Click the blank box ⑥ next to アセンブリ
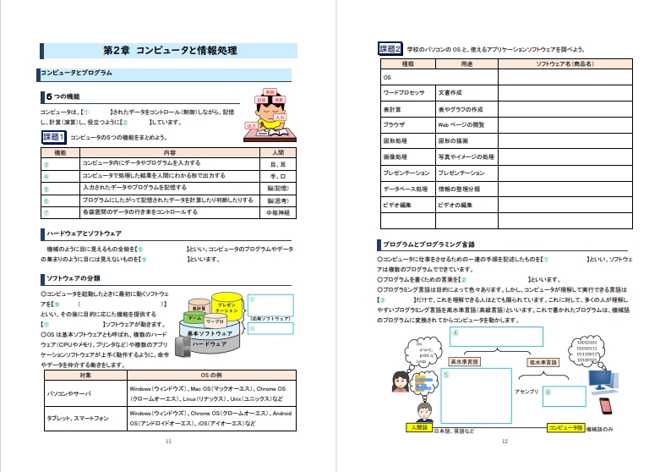 pyautogui.click(x=564, y=396)
